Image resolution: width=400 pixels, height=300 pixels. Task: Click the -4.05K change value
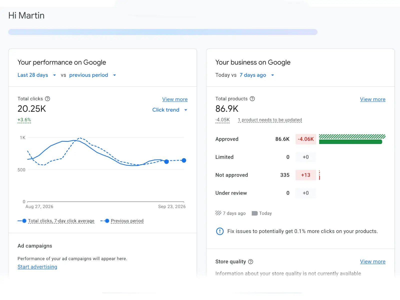click(x=222, y=120)
